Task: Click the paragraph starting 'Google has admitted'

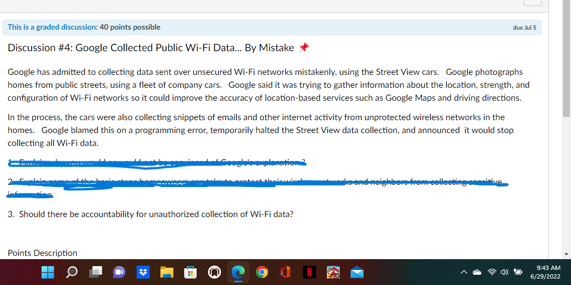Action: (x=268, y=85)
